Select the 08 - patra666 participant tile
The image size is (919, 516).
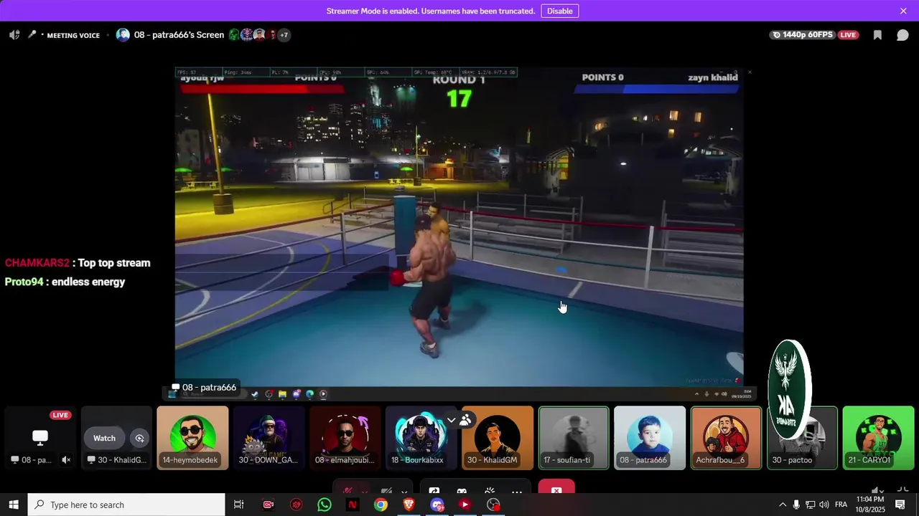(x=650, y=438)
